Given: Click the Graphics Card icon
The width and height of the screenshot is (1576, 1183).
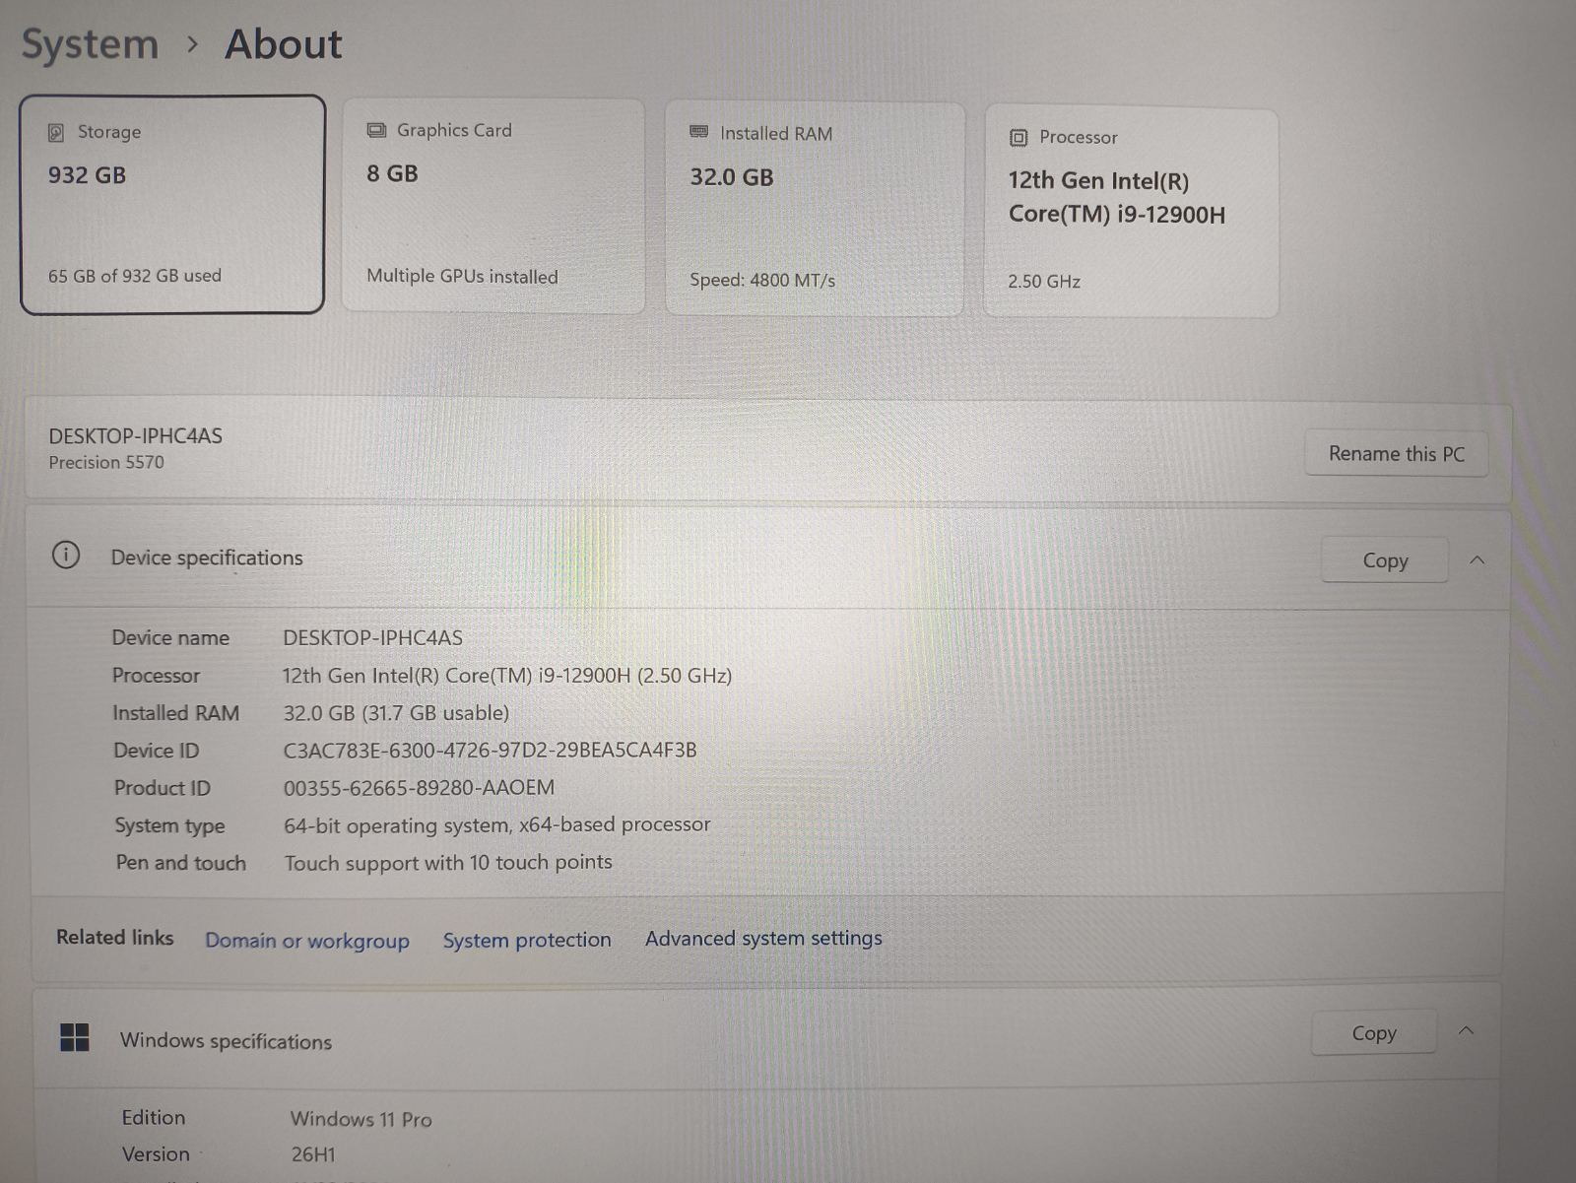Looking at the screenshot, I should click(376, 130).
